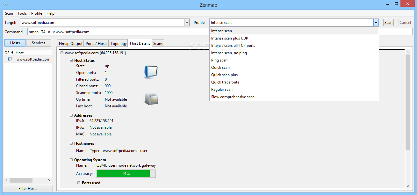Click the 91% accuracy progress bar
Image resolution: width=417 pixels, height=195 pixels.
(126, 174)
